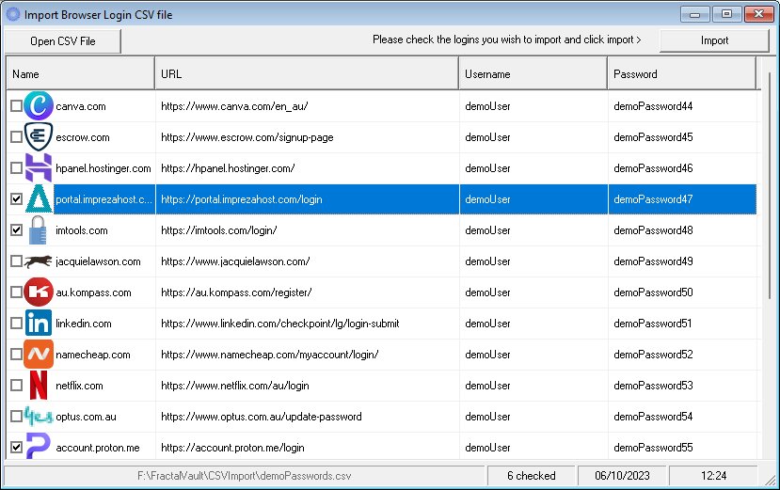Check the netflix.com checkbox

16,385
